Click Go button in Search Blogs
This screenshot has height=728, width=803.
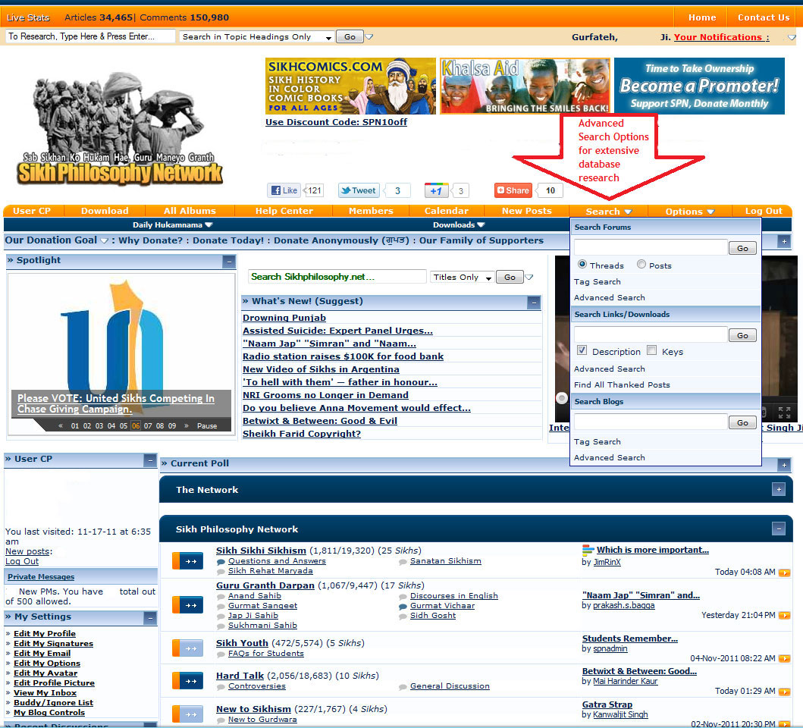pos(742,422)
